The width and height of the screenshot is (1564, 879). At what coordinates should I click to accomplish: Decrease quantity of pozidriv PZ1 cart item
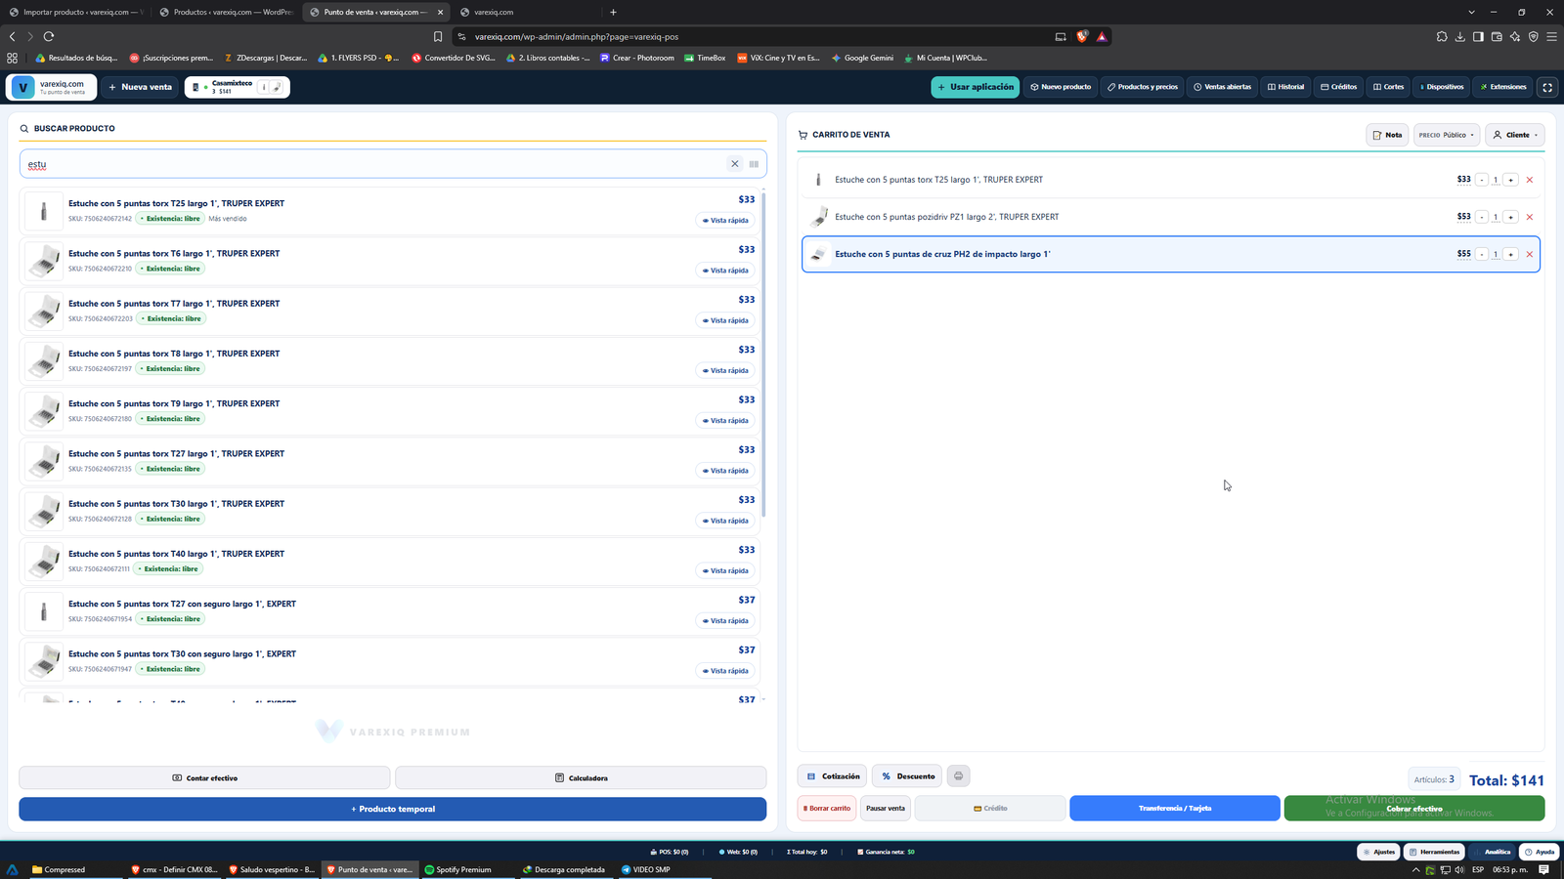click(1482, 217)
